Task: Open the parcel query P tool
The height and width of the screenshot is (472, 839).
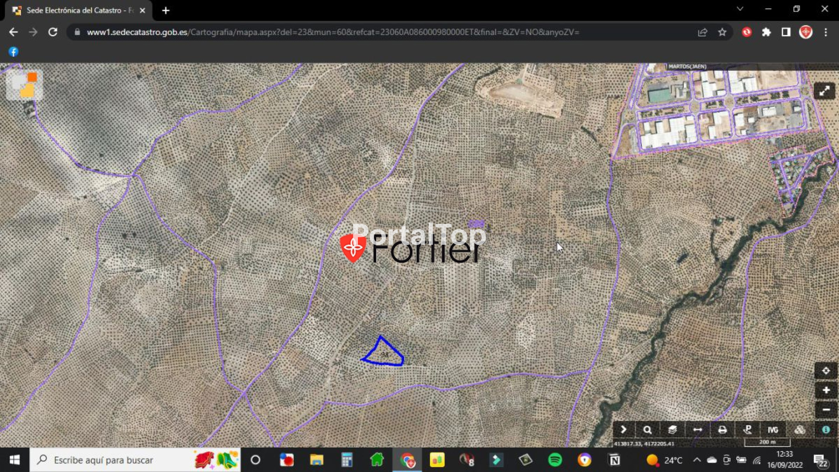Action: 748,430
